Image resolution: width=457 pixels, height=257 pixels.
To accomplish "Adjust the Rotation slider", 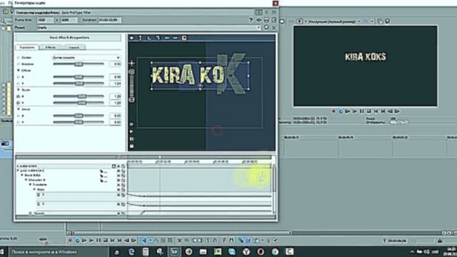I will pos(79,64).
